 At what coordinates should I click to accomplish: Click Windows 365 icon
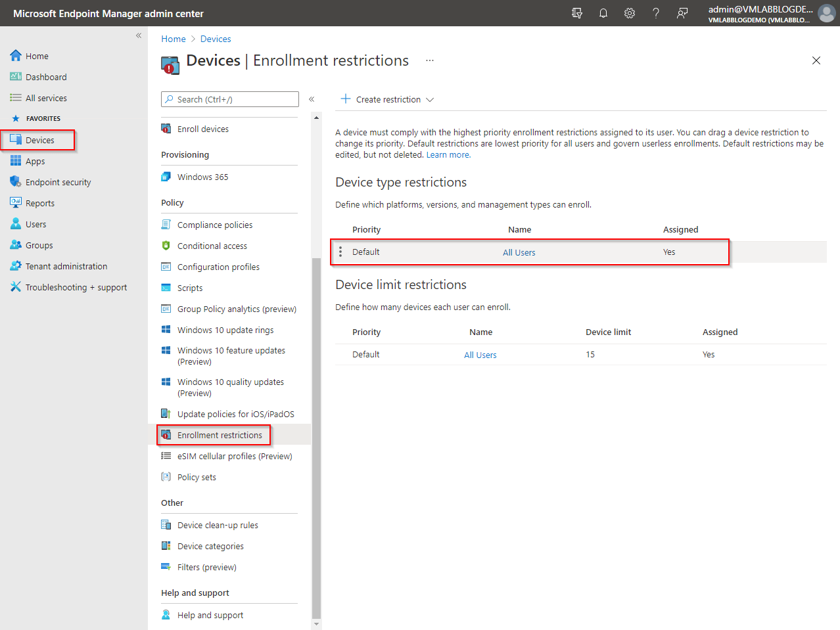166,177
